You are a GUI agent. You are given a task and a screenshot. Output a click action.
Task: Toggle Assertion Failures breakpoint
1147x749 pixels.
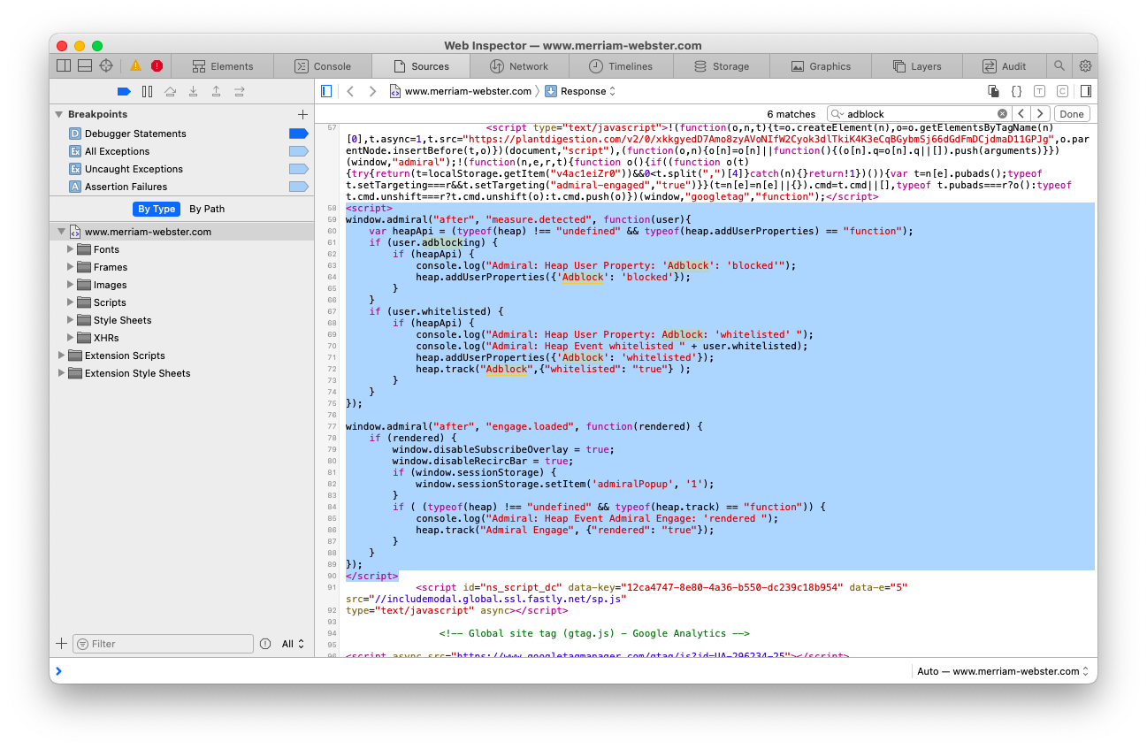click(299, 187)
